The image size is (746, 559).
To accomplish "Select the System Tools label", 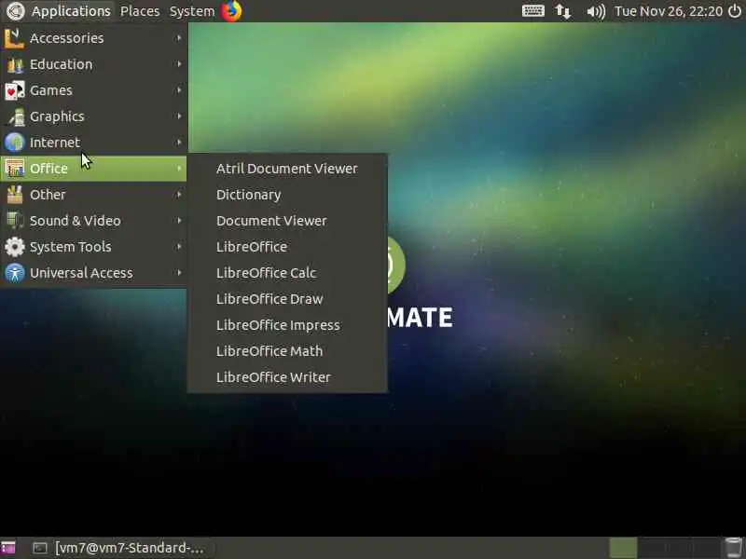I will [71, 247].
